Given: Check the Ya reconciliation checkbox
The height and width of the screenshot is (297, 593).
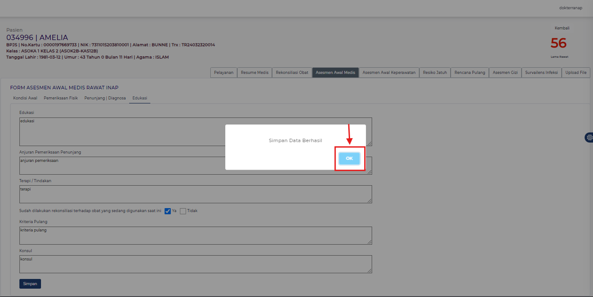Looking at the screenshot, I should click(x=168, y=211).
